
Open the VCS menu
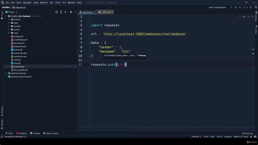(x=64, y=2)
